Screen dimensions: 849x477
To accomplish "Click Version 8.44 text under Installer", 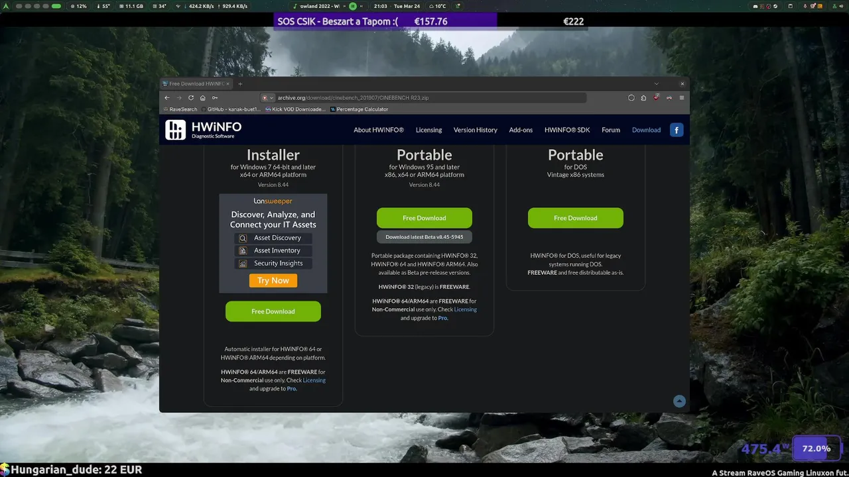I will [273, 185].
